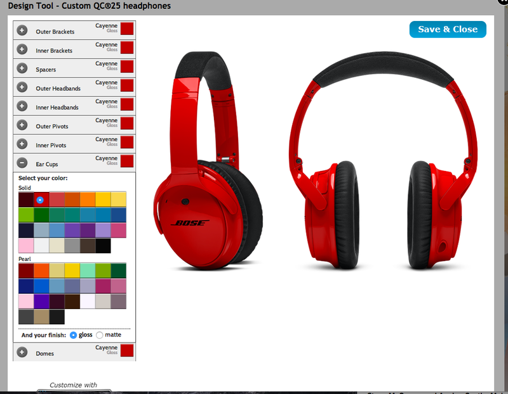Expand the Outer Pivots section
Viewport: 508px width, 394px height.
[22, 125]
